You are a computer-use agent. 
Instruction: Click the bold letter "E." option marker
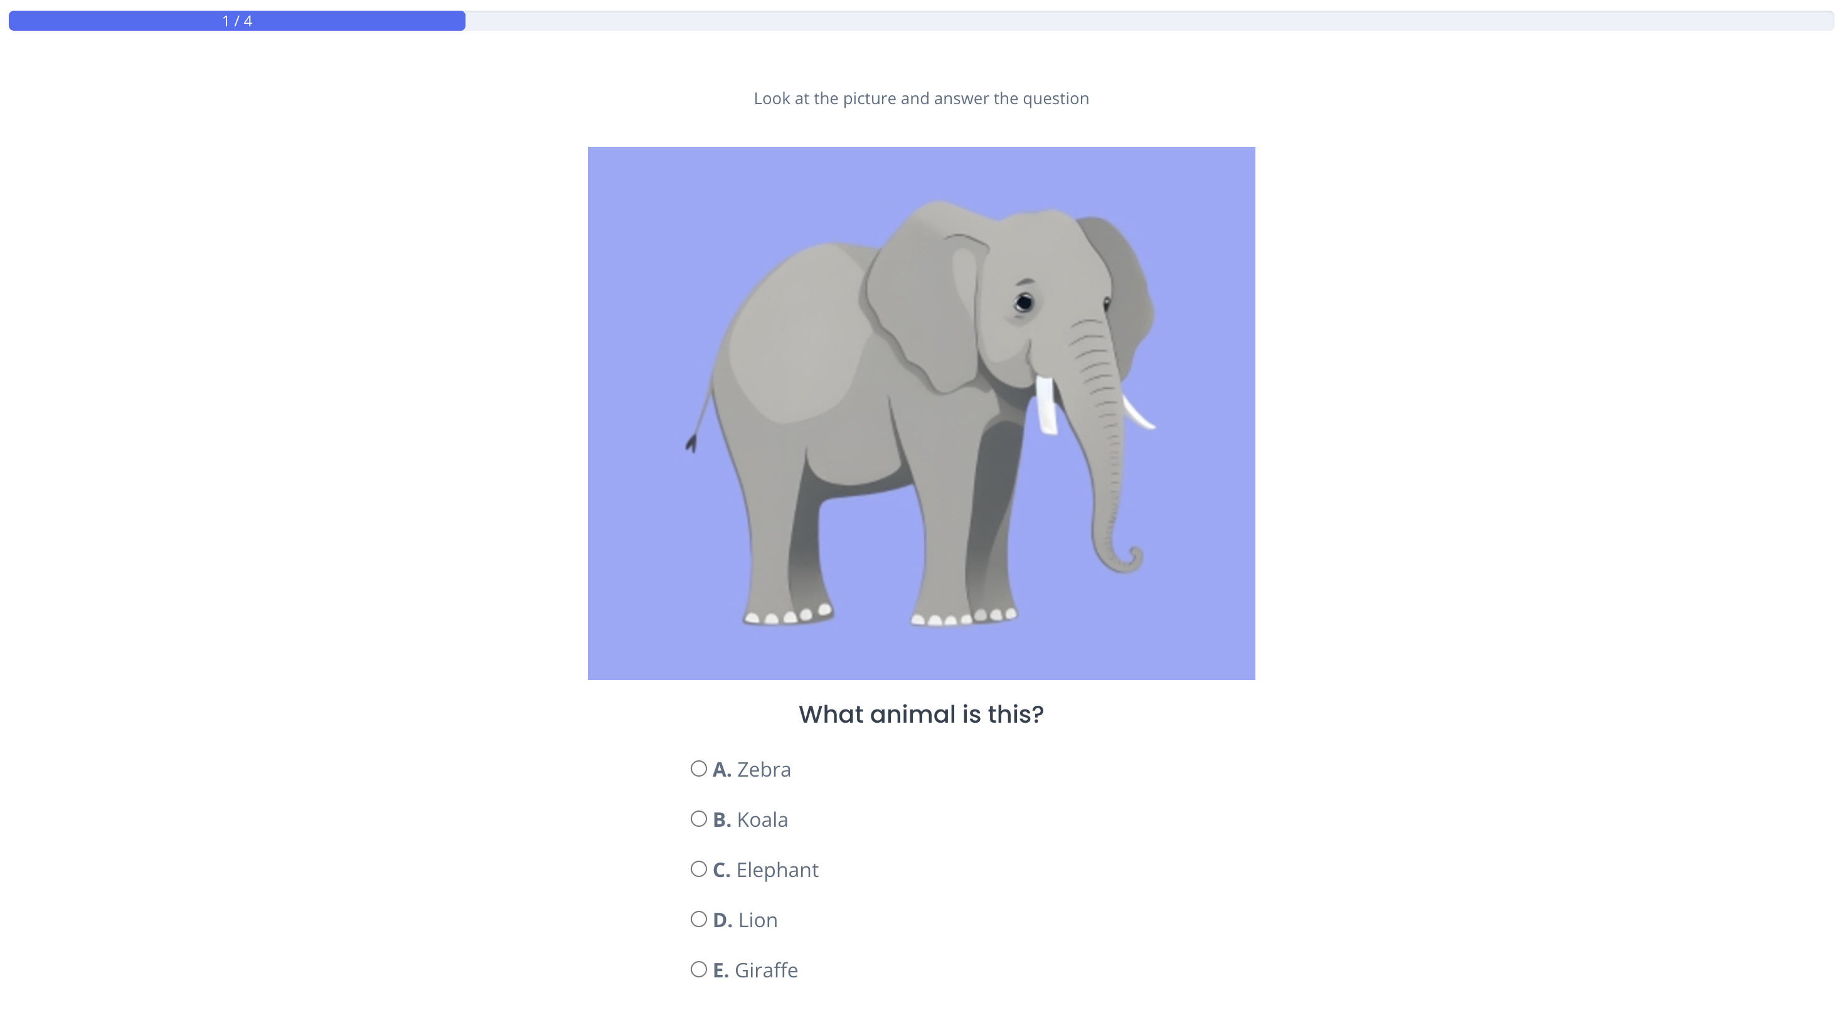(721, 970)
